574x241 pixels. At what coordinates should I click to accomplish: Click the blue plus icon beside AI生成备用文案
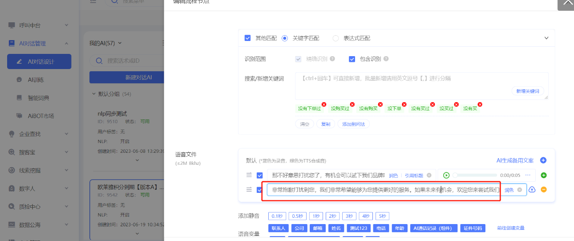tap(543, 160)
